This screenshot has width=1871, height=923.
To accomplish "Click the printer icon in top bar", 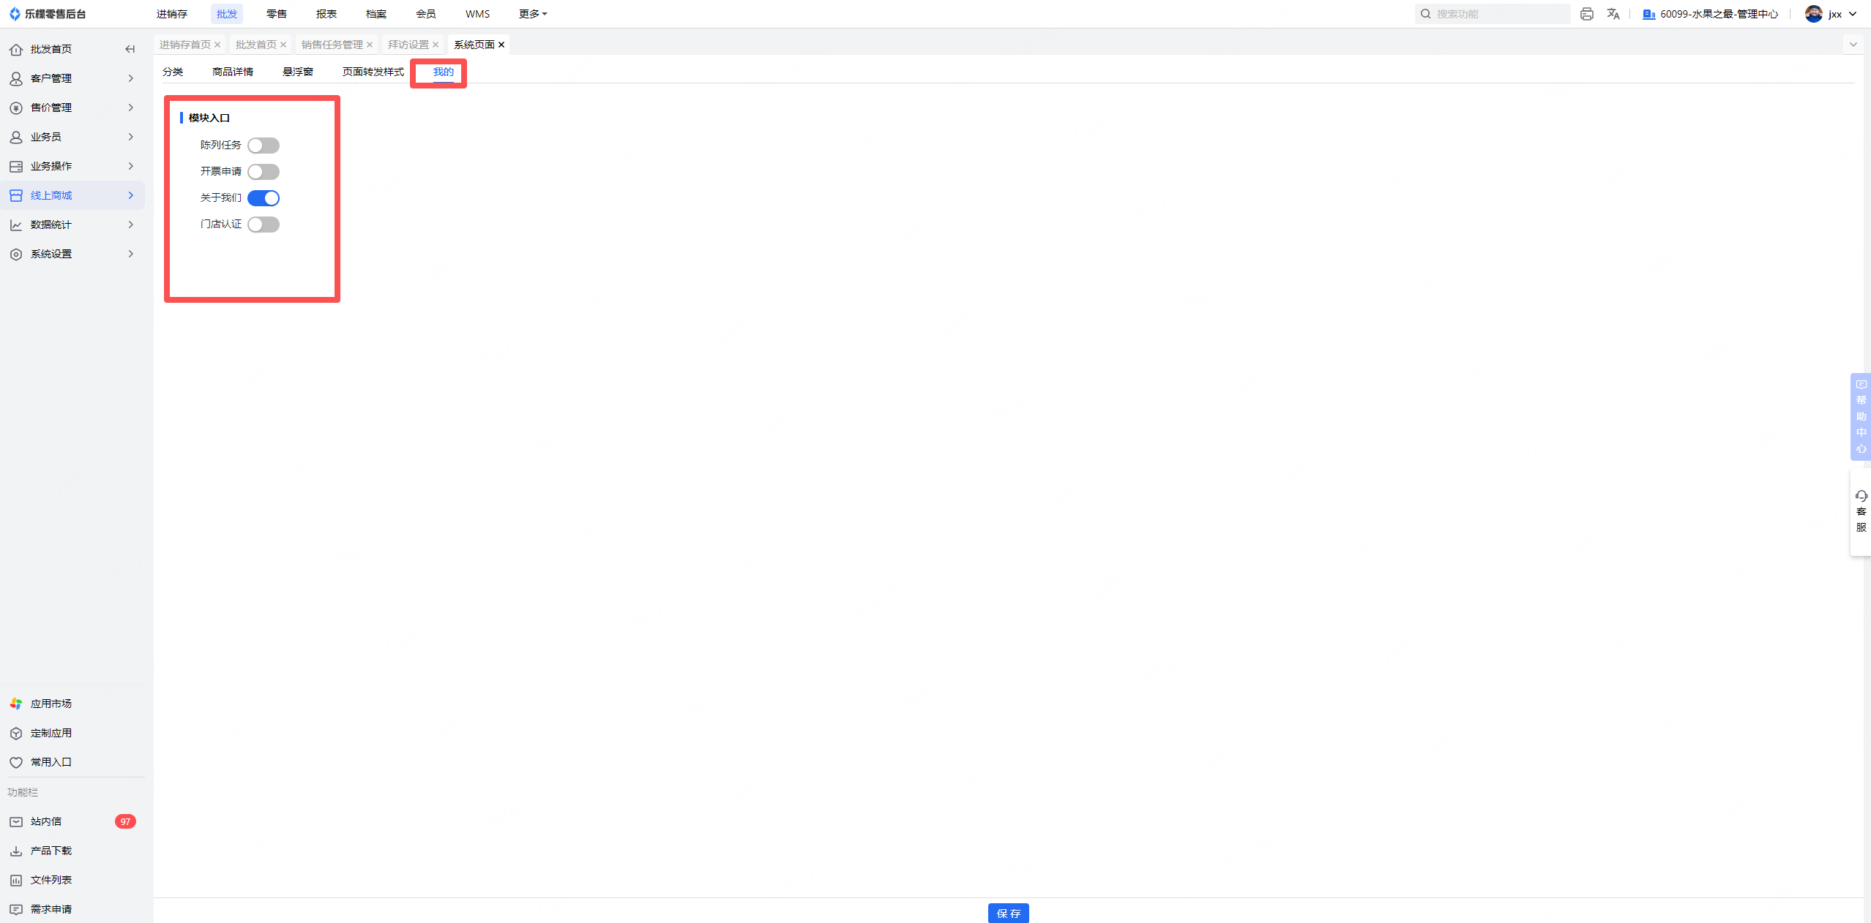I will pyautogui.click(x=1586, y=14).
